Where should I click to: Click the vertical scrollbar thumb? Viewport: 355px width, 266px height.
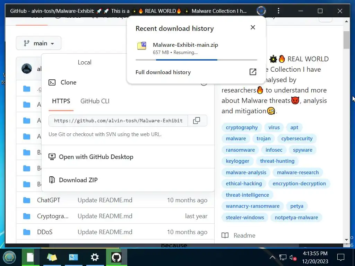[x=346, y=40]
